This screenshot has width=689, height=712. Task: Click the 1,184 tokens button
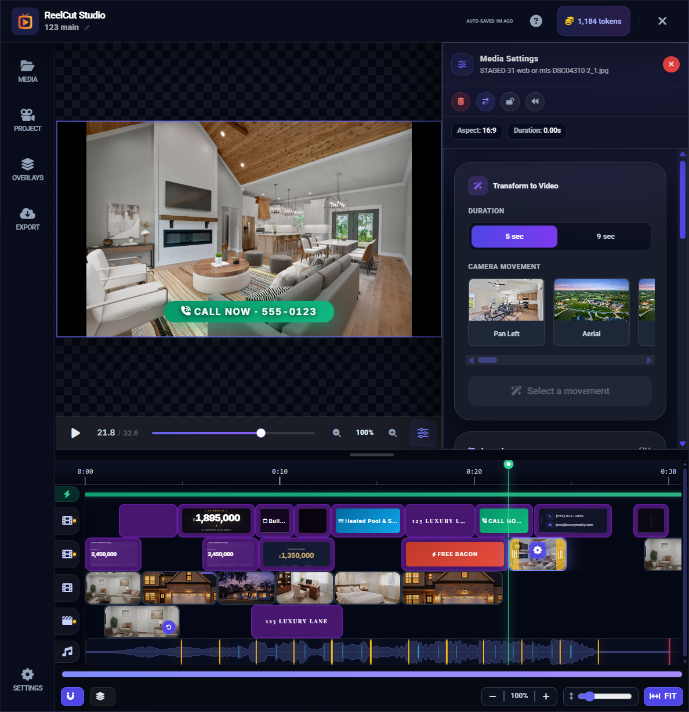point(593,21)
